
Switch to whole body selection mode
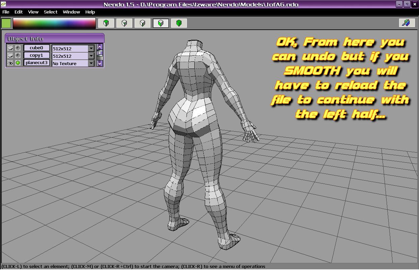pos(179,23)
